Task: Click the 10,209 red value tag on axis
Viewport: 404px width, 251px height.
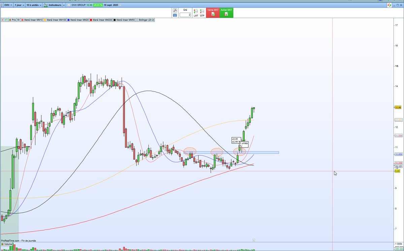Action: [x=398, y=163]
